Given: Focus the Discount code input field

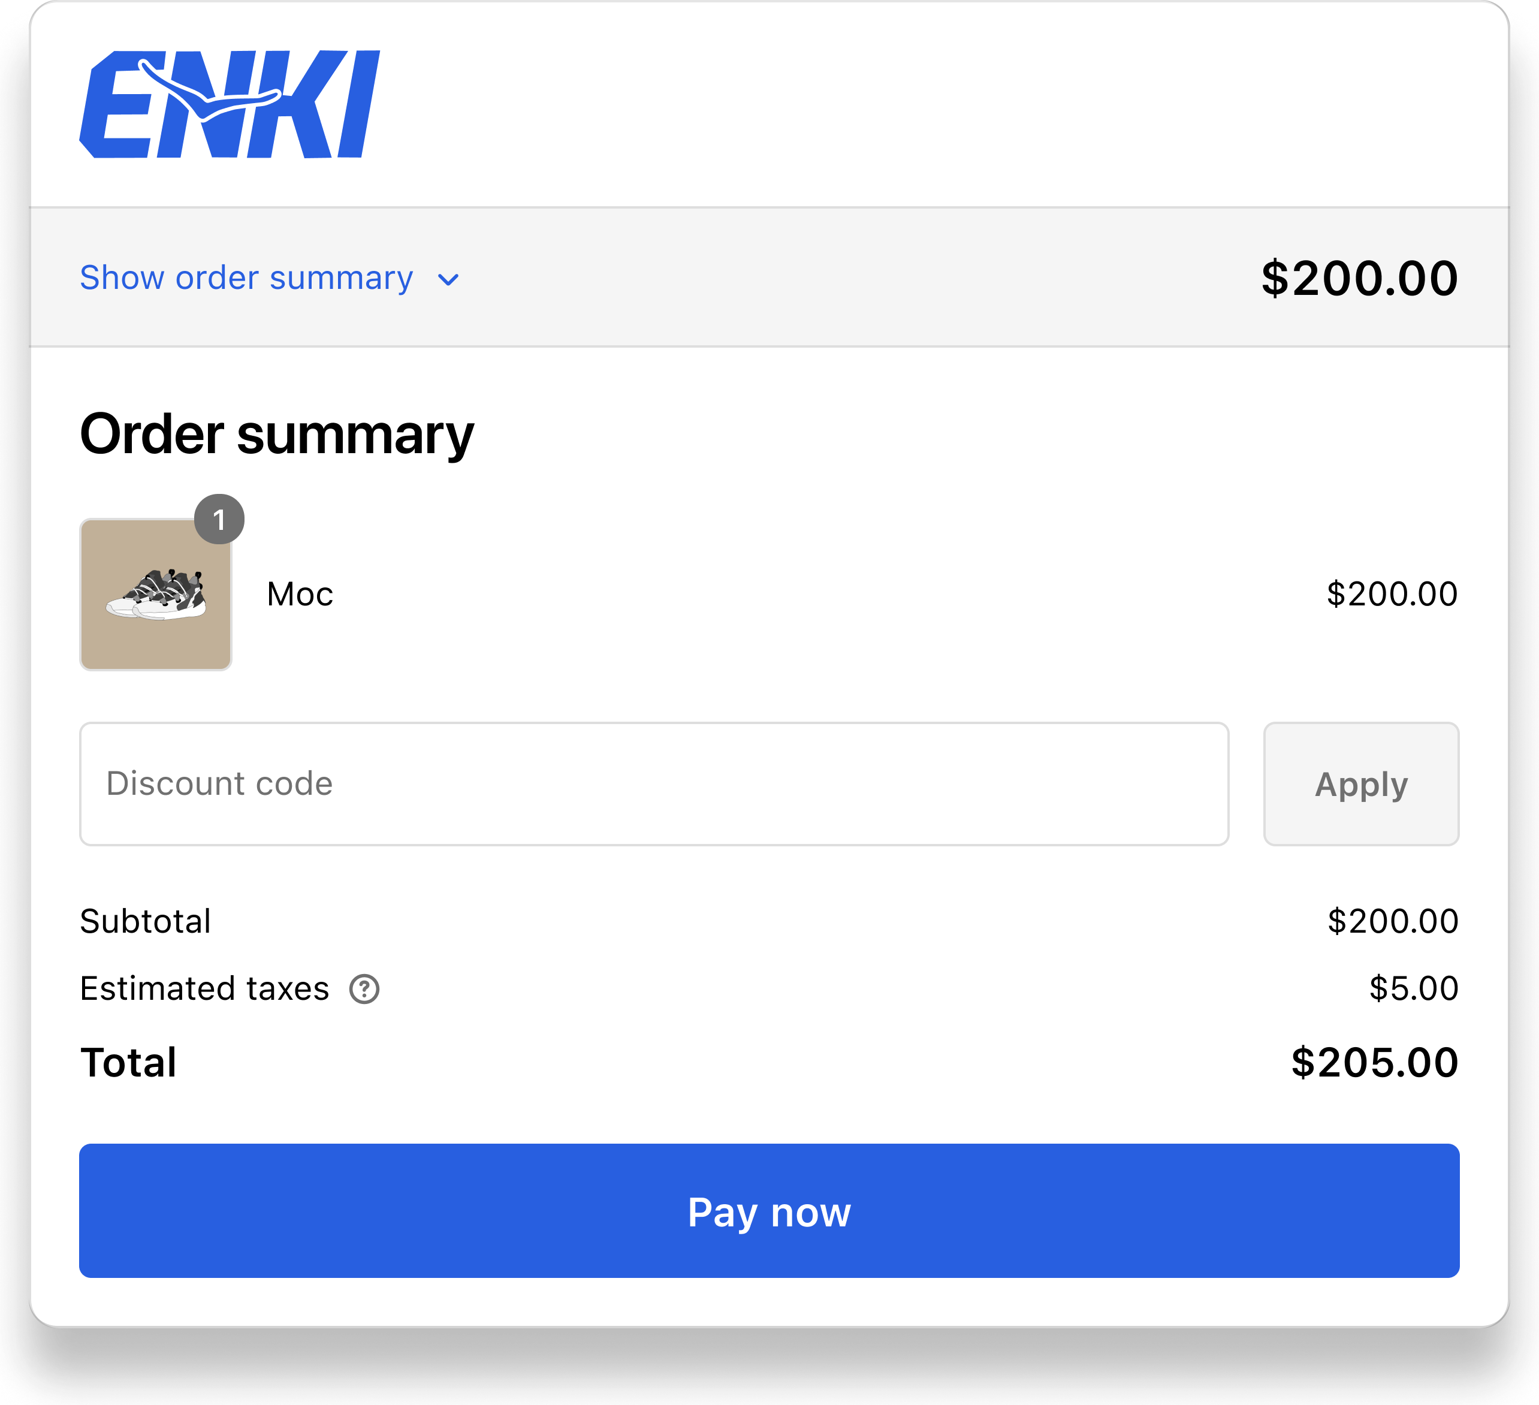Looking at the screenshot, I should click(x=653, y=783).
